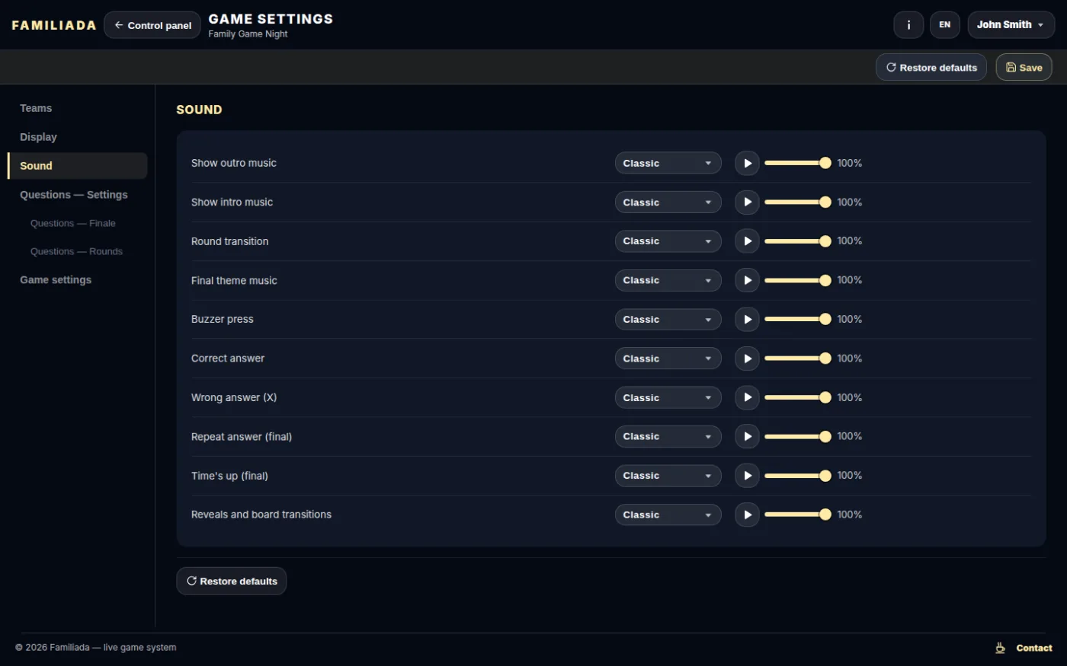Adjust the Repeat answer (final) volume slider
This screenshot has height=666, width=1067.
(x=797, y=437)
